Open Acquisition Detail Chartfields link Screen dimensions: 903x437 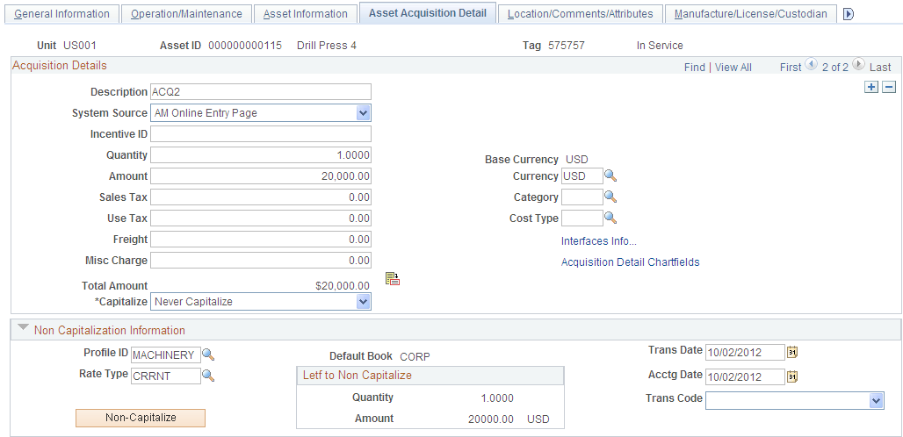point(631,262)
